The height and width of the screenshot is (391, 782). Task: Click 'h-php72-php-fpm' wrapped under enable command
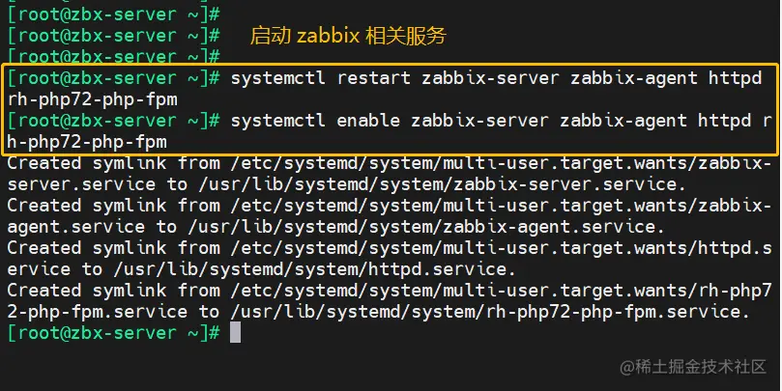click(87, 142)
